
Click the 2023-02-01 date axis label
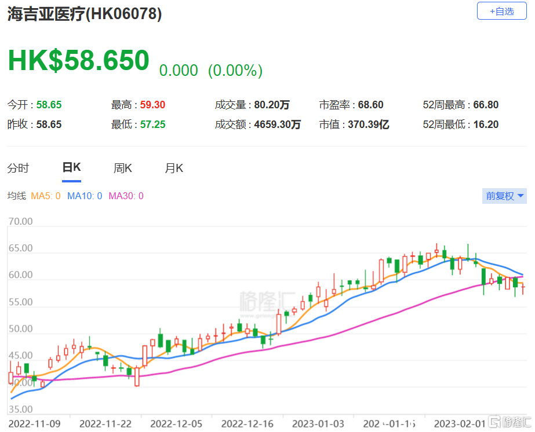[460, 424]
